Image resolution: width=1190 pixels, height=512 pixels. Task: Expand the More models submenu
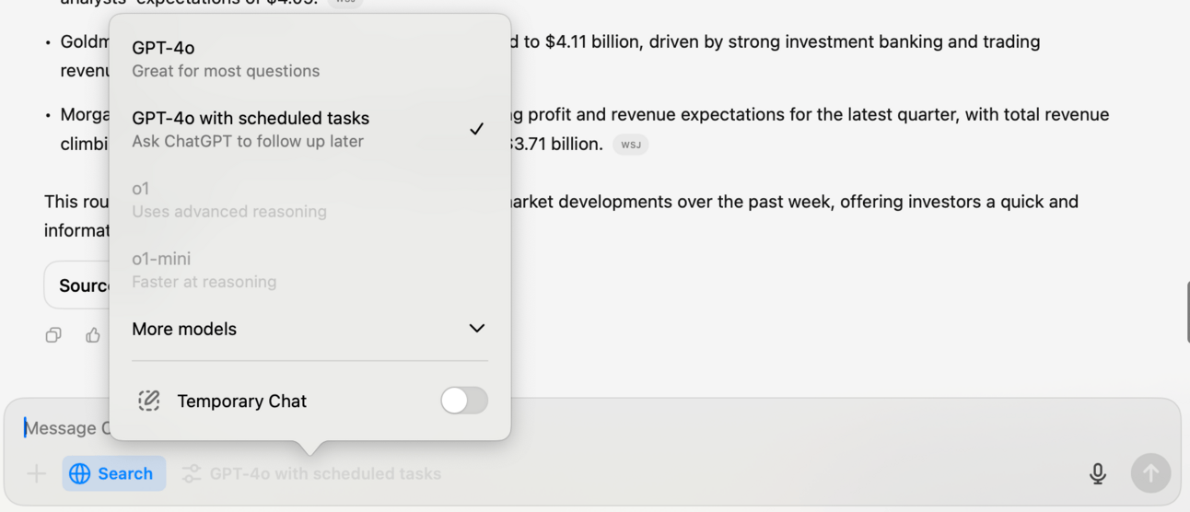309,329
